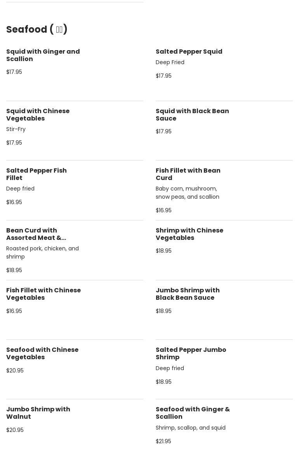Choose Squid with Black Bean Sauce
299x451 pixels.
[192, 115]
